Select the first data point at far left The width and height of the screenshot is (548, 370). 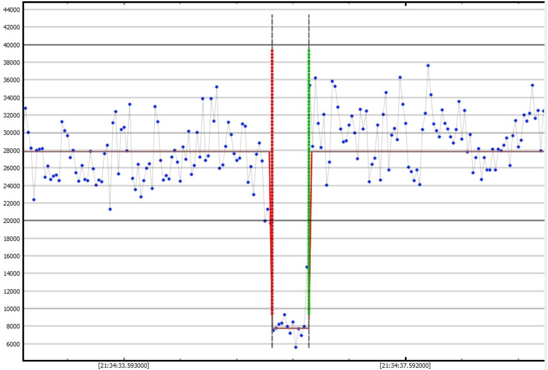(25, 108)
